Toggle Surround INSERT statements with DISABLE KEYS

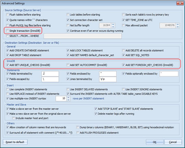coord(68,94)
